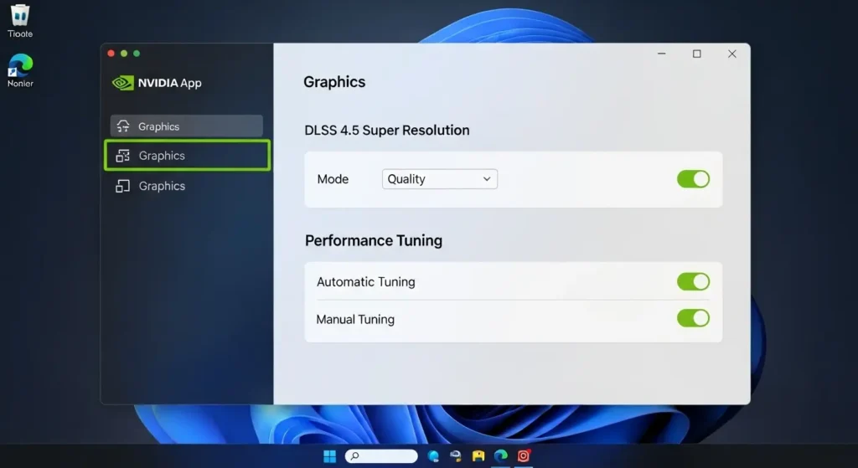858x468 pixels.
Task: Open the light-blue browser icon beside search box
Action: (x=433, y=456)
